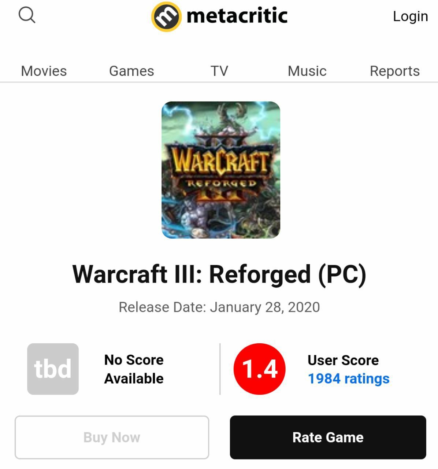The width and height of the screenshot is (438, 469).
Task: Click the gray tbd metascore box
Action: coord(53,369)
